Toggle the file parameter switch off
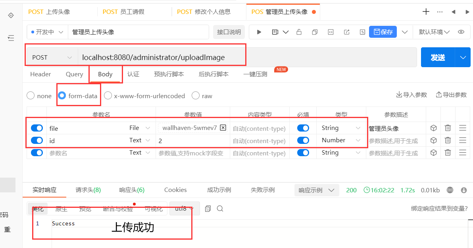This screenshot has width=473, height=248. point(37,128)
